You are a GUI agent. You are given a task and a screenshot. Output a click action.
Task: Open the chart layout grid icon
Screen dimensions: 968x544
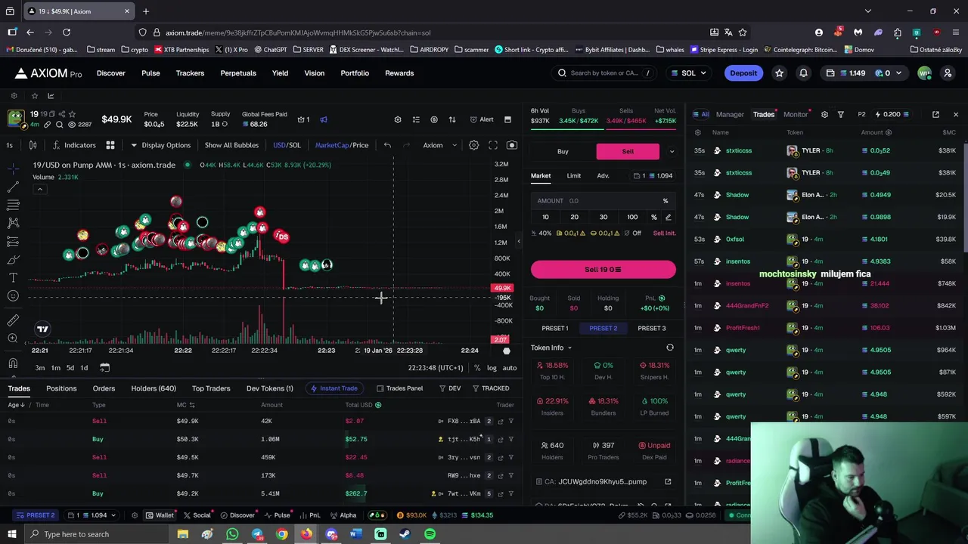[x=110, y=145]
